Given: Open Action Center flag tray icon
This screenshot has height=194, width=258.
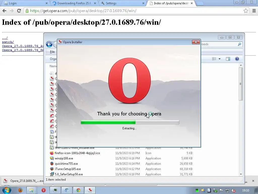Looking at the screenshot, I should [221, 190].
